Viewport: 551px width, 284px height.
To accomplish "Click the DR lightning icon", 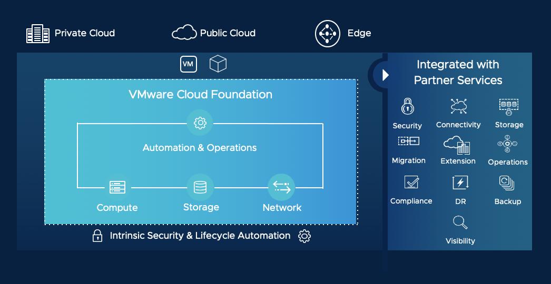I will [x=460, y=182].
